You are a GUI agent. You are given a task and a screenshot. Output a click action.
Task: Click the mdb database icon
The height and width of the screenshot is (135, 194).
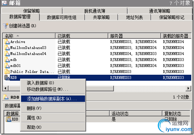coord(7,60)
